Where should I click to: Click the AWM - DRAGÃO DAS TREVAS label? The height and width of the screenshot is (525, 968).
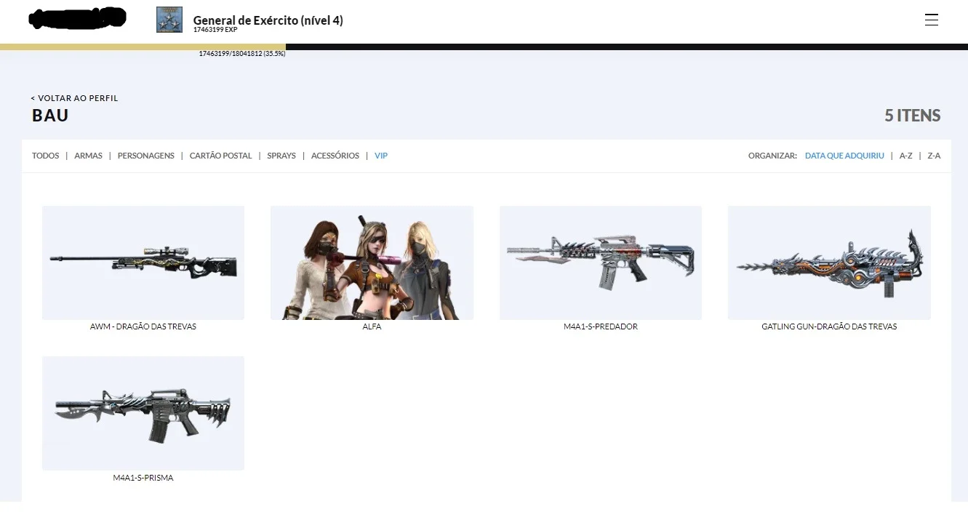[143, 326]
